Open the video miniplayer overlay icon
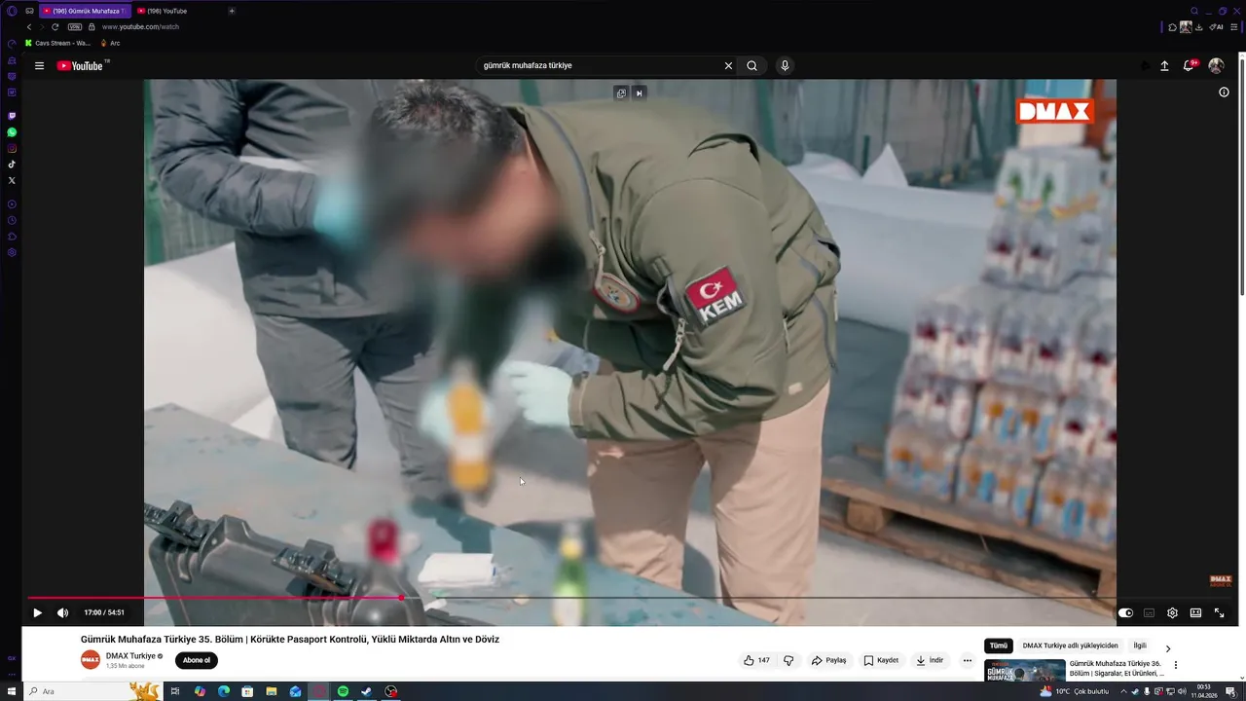Image resolution: width=1246 pixels, height=701 pixels. pyautogui.click(x=621, y=93)
